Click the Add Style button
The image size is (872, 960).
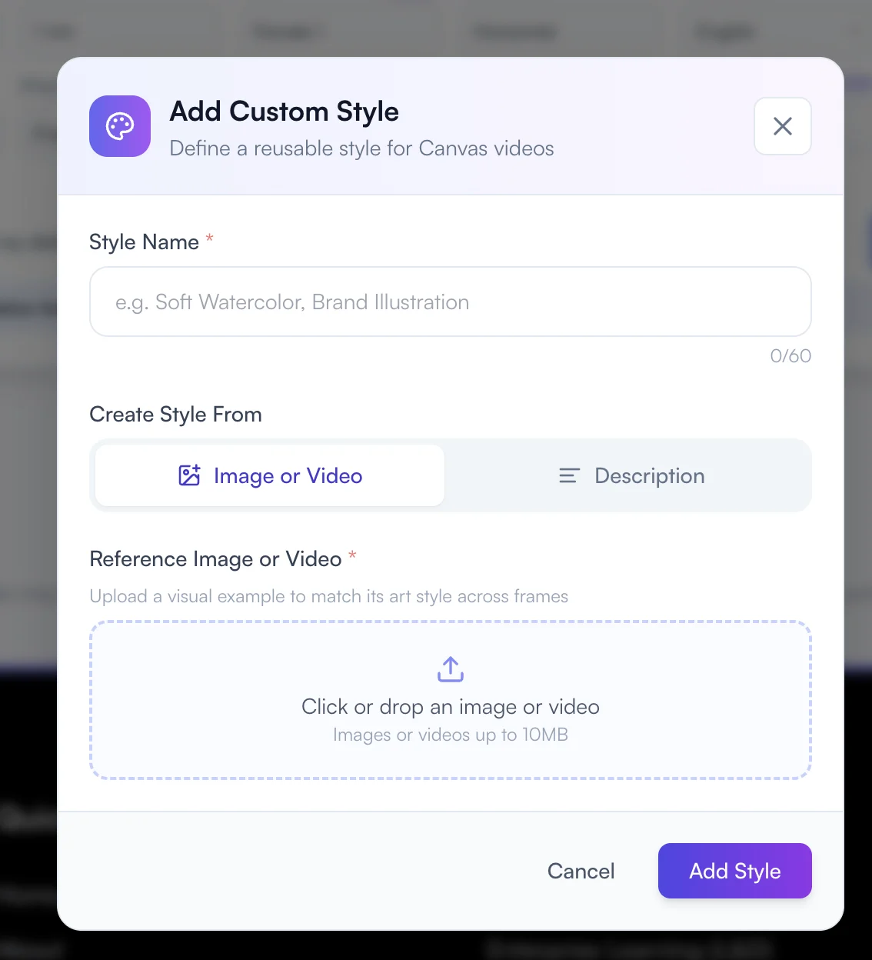coord(735,871)
